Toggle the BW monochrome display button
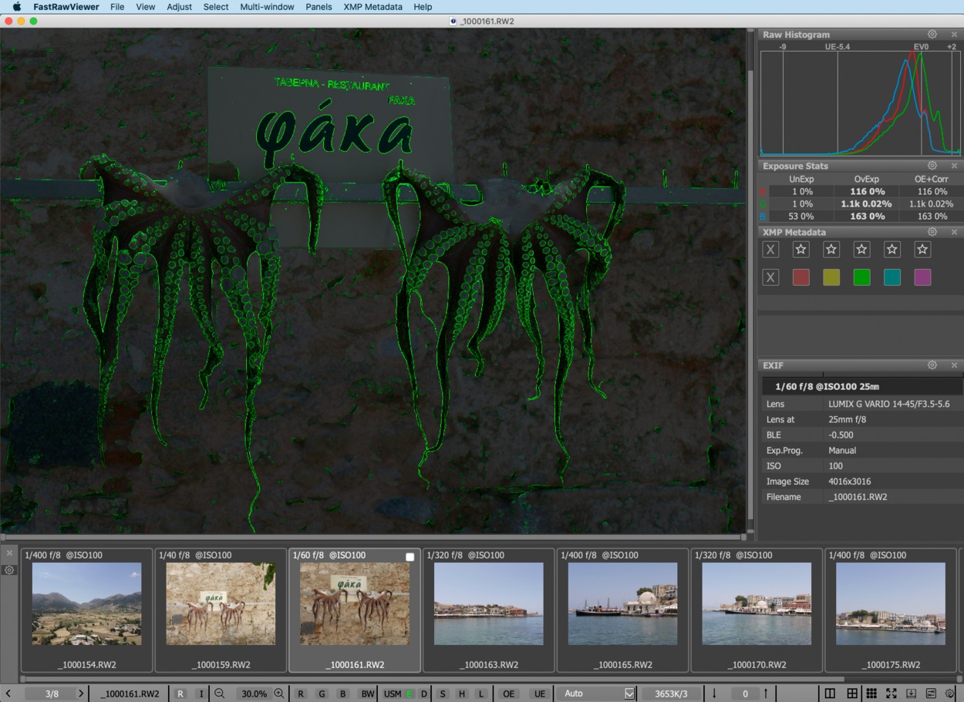The width and height of the screenshot is (964, 702). 368,694
